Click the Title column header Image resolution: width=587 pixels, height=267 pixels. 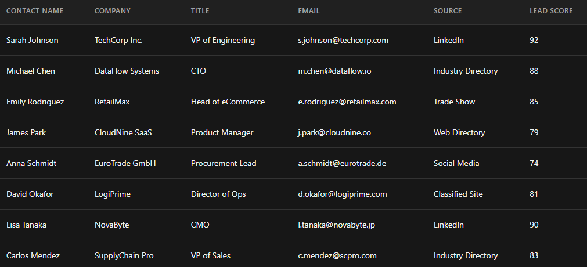(x=200, y=11)
